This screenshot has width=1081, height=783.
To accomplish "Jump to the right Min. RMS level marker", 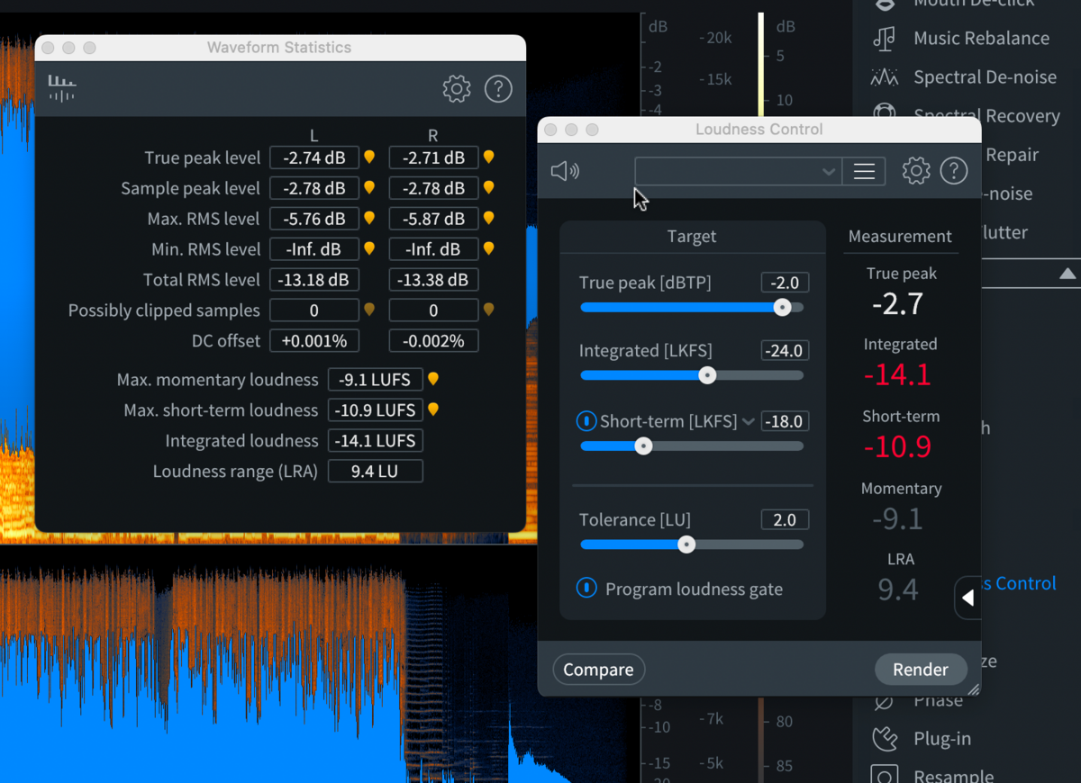I will tap(488, 248).
